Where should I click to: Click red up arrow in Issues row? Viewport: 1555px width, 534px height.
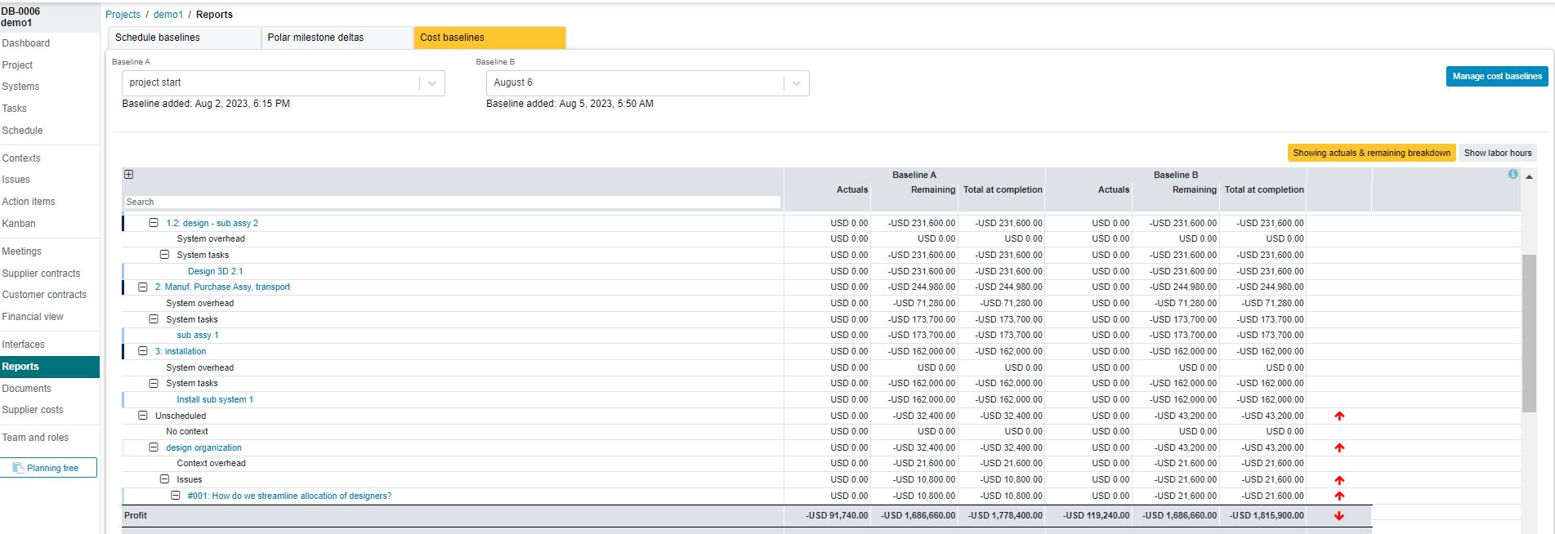[1339, 480]
